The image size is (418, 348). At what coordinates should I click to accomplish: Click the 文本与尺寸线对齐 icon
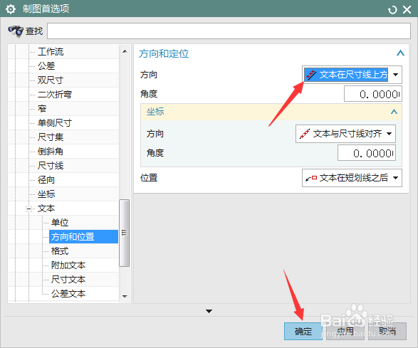coord(305,134)
